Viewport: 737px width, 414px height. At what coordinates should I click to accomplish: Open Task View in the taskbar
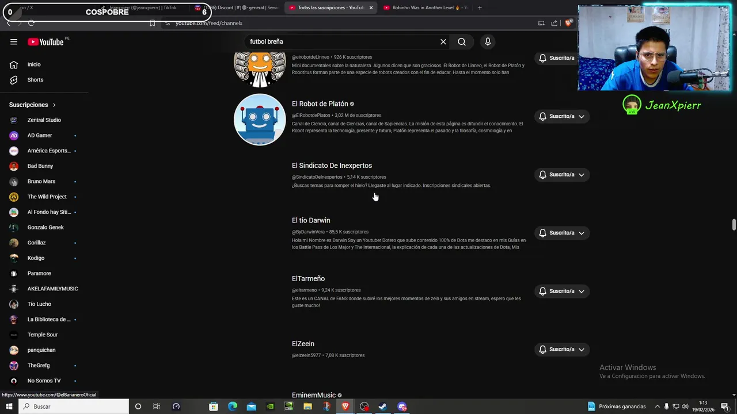tap(156, 407)
